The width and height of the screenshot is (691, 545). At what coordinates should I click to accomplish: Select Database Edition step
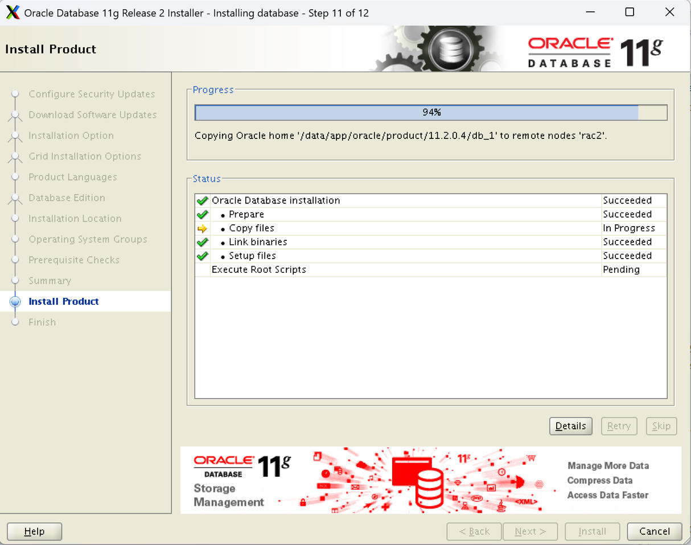(x=67, y=198)
